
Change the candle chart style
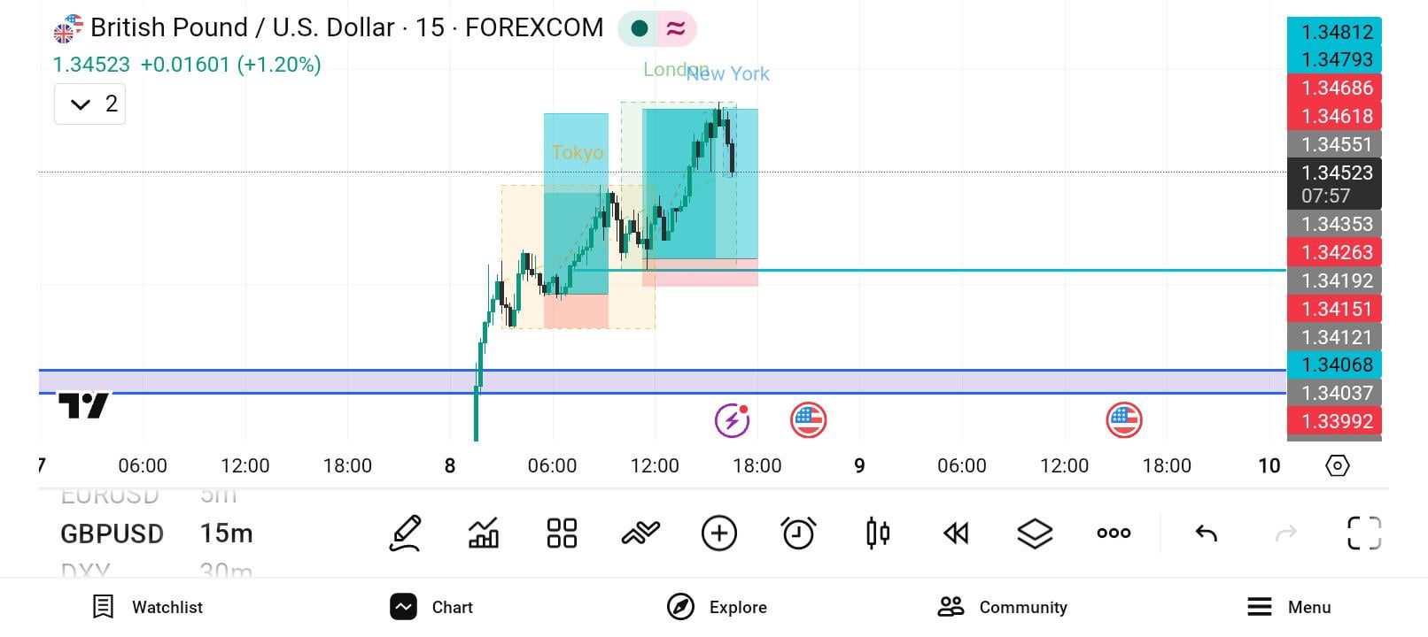point(876,533)
